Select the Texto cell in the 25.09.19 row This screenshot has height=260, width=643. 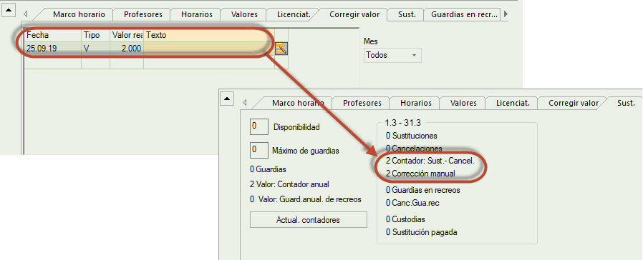209,49
